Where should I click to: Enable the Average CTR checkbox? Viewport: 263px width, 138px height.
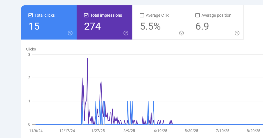click(x=142, y=15)
